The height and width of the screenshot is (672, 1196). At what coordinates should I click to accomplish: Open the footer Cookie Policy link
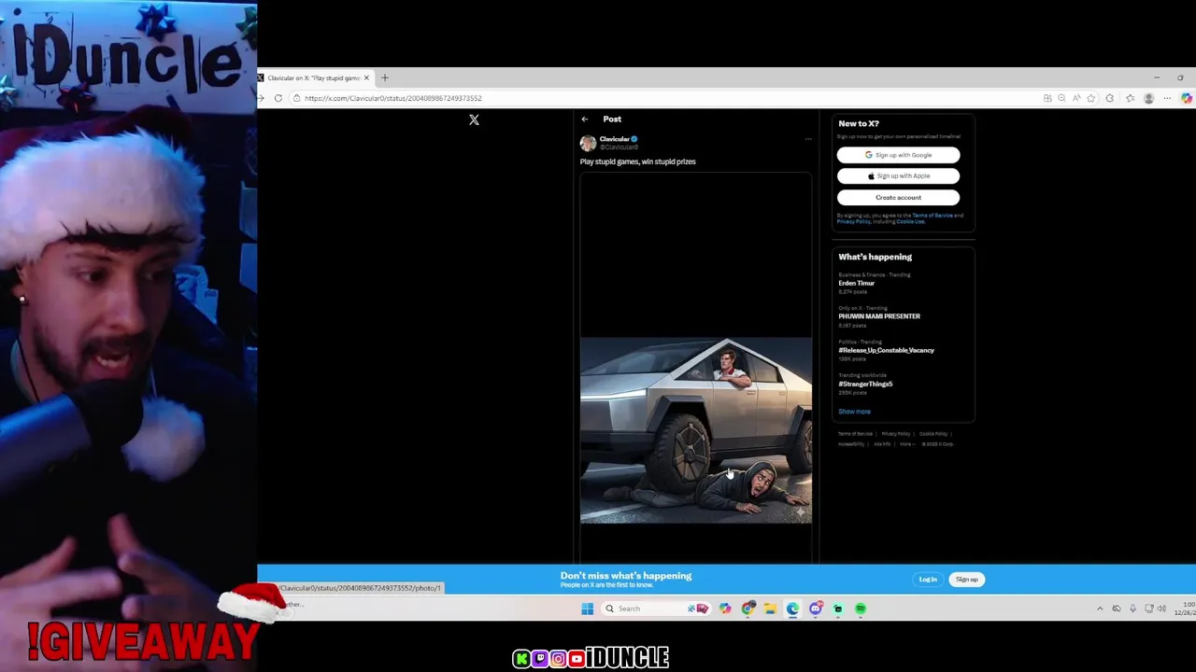tap(933, 434)
